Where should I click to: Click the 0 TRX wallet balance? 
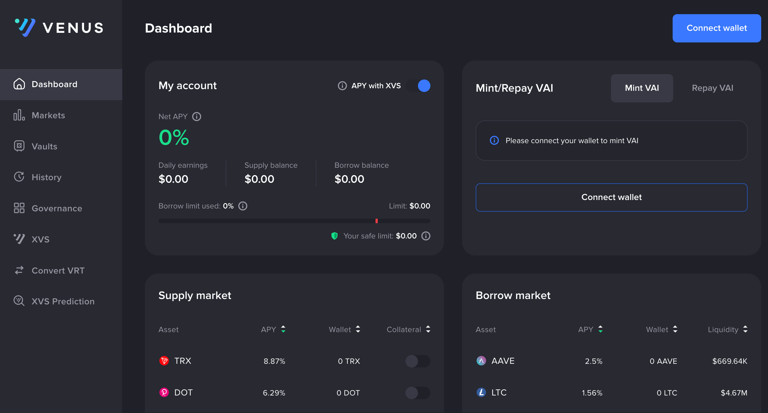tap(349, 361)
